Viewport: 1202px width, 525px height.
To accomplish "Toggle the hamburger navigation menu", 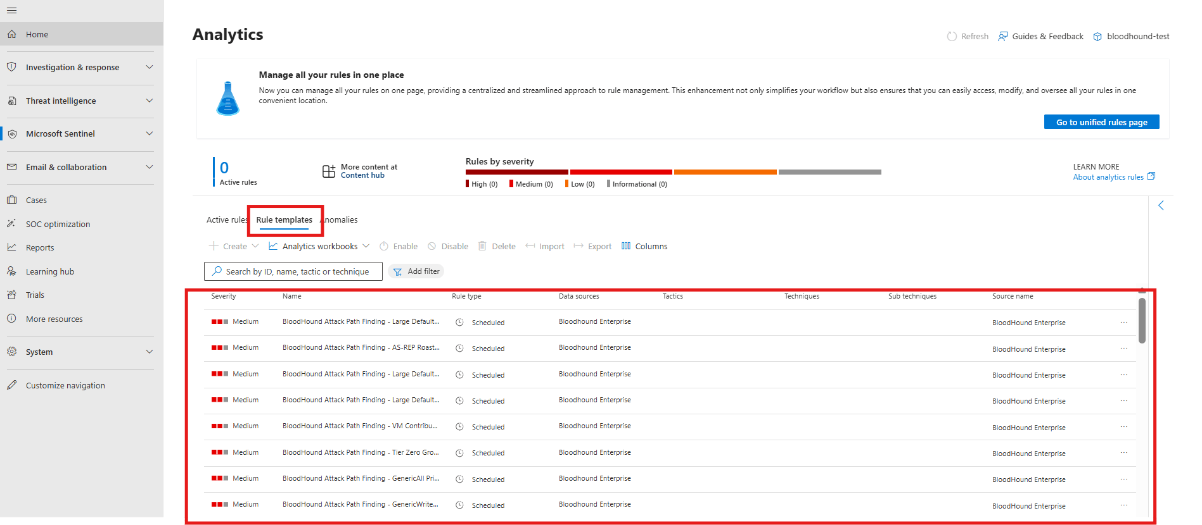I will pyautogui.click(x=11, y=11).
